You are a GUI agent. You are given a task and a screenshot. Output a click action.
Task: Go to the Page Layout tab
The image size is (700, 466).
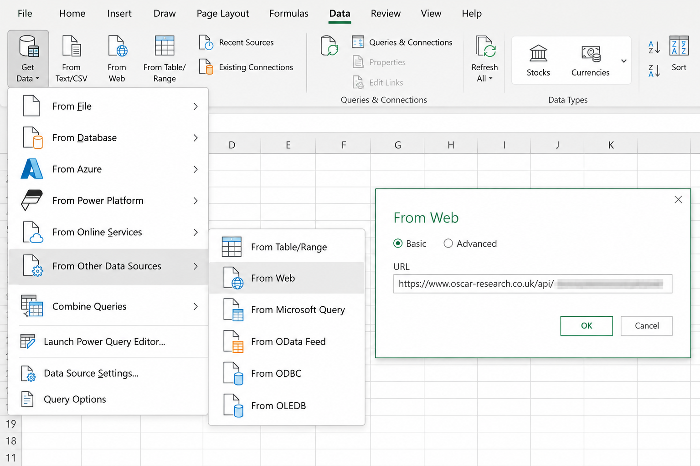point(223,13)
